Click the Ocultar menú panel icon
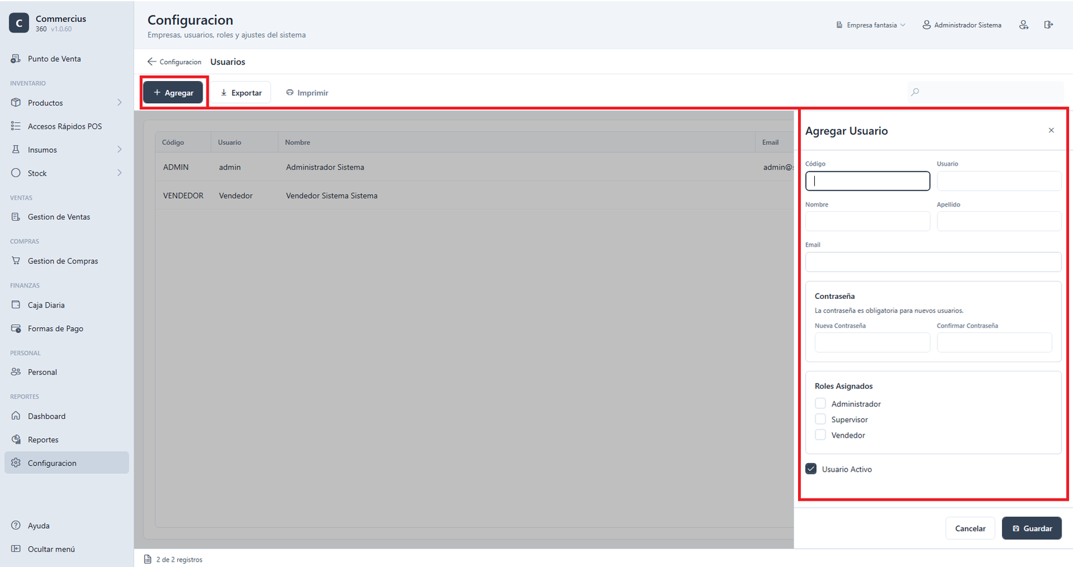The height and width of the screenshot is (567, 1073). 15,549
